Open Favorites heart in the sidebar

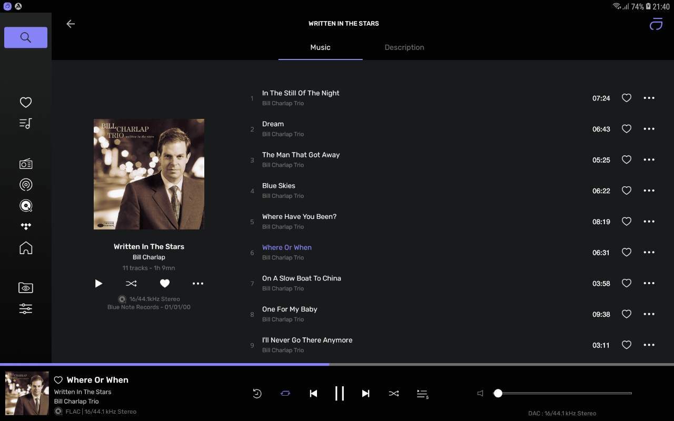tap(26, 102)
